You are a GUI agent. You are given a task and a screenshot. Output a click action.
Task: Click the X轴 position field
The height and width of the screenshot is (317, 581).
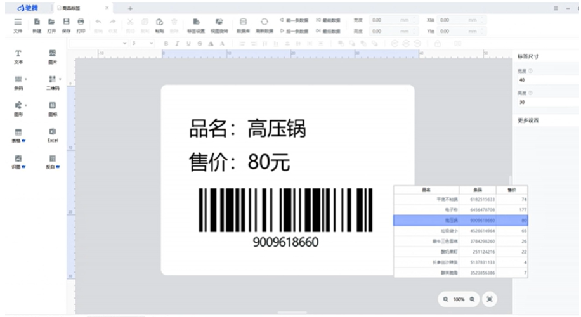click(x=461, y=20)
